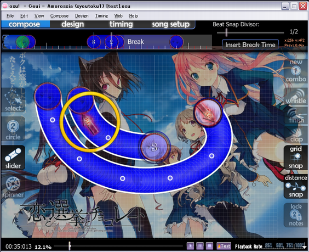Switch to the design tab
Screen dimensions: 309x252
coord(73,24)
